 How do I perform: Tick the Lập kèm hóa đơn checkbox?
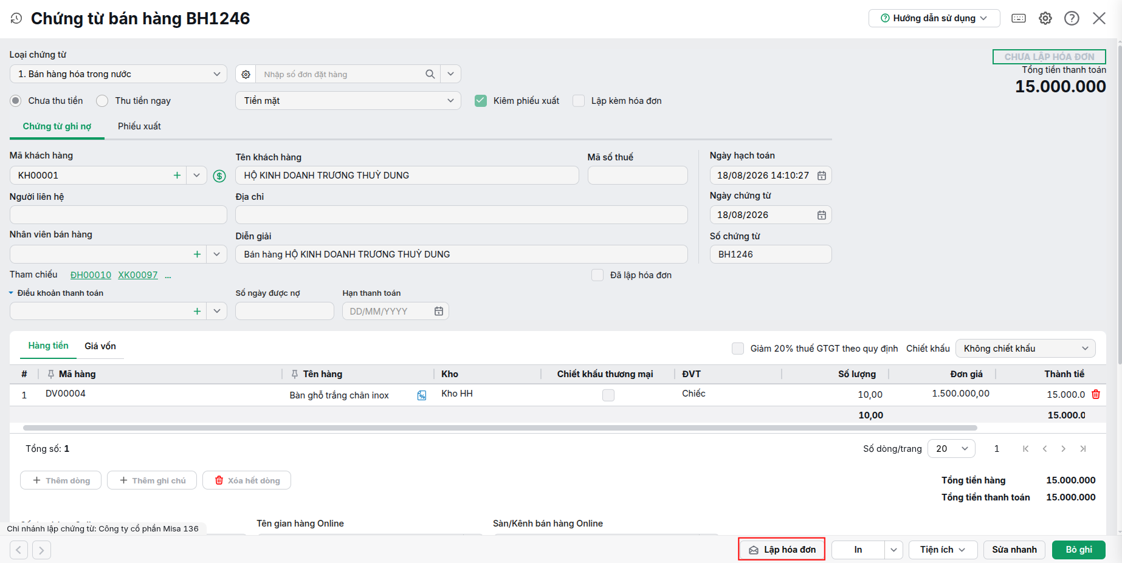click(x=579, y=101)
